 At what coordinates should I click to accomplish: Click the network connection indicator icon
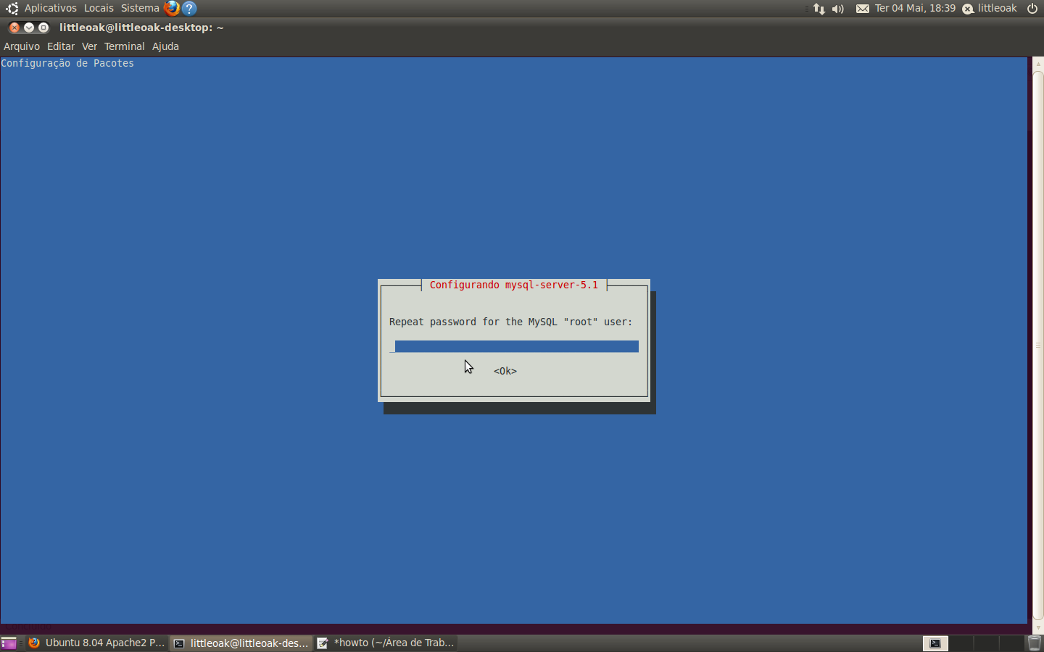(819, 9)
